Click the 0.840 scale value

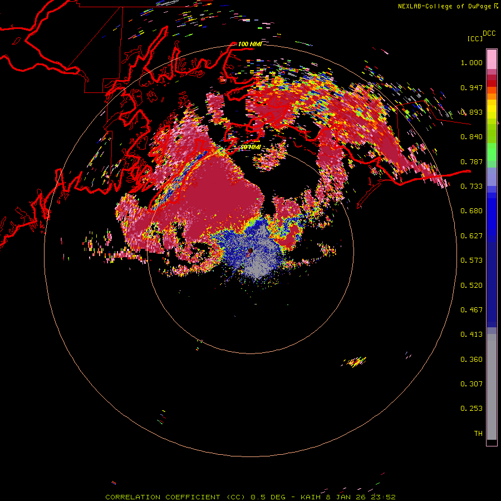coord(471,137)
